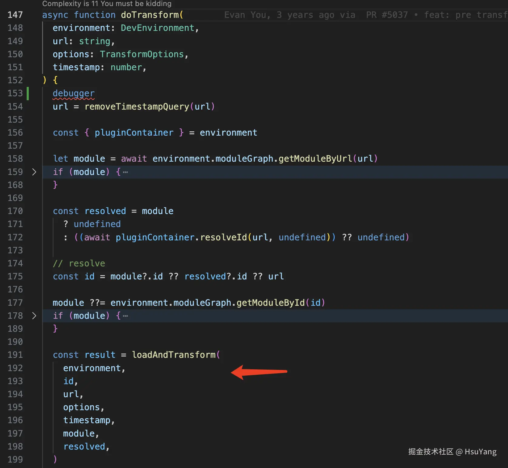Viewport: 508px width, 468px height.
Task: Click the 'string' type on line 149
Action: click(95, 41)
